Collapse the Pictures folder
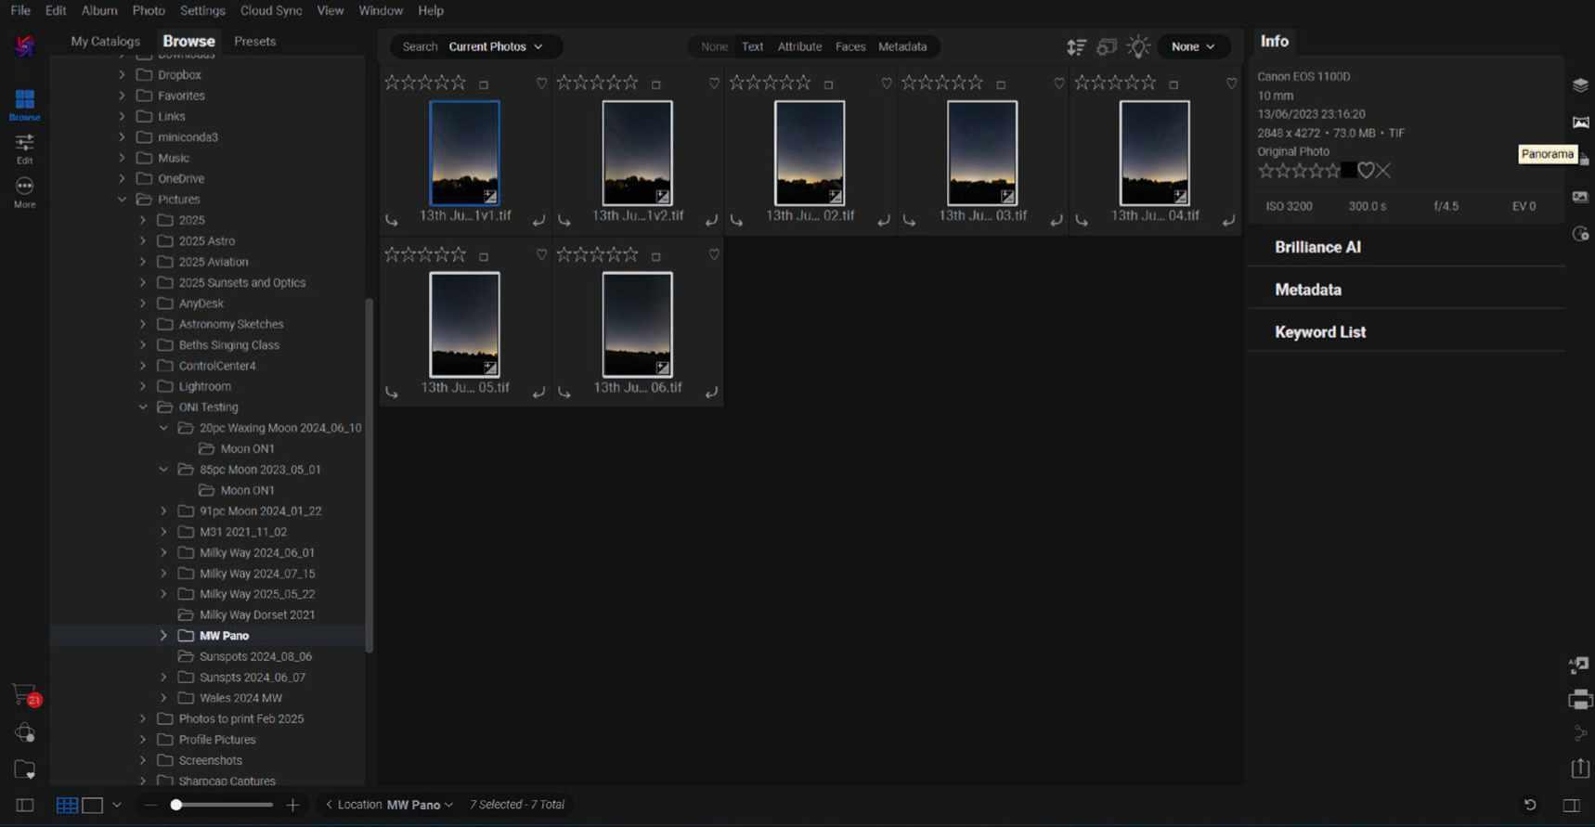The image size is (1595, 827). click(x=122, y=200)
